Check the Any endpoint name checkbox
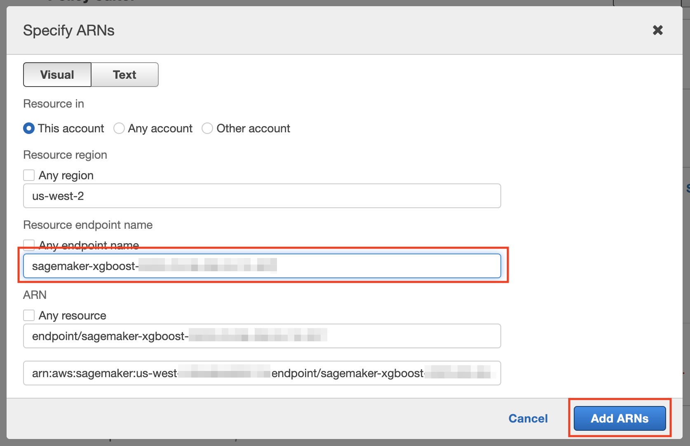This screenshot has height=446, width=690. 29,245
